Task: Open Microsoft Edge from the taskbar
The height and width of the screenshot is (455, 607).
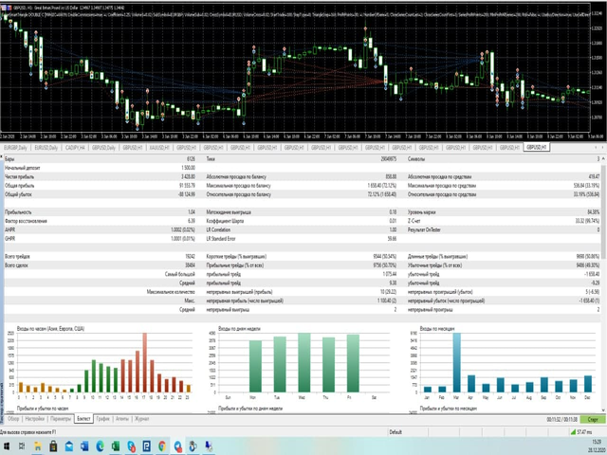Action: [100, 446]
